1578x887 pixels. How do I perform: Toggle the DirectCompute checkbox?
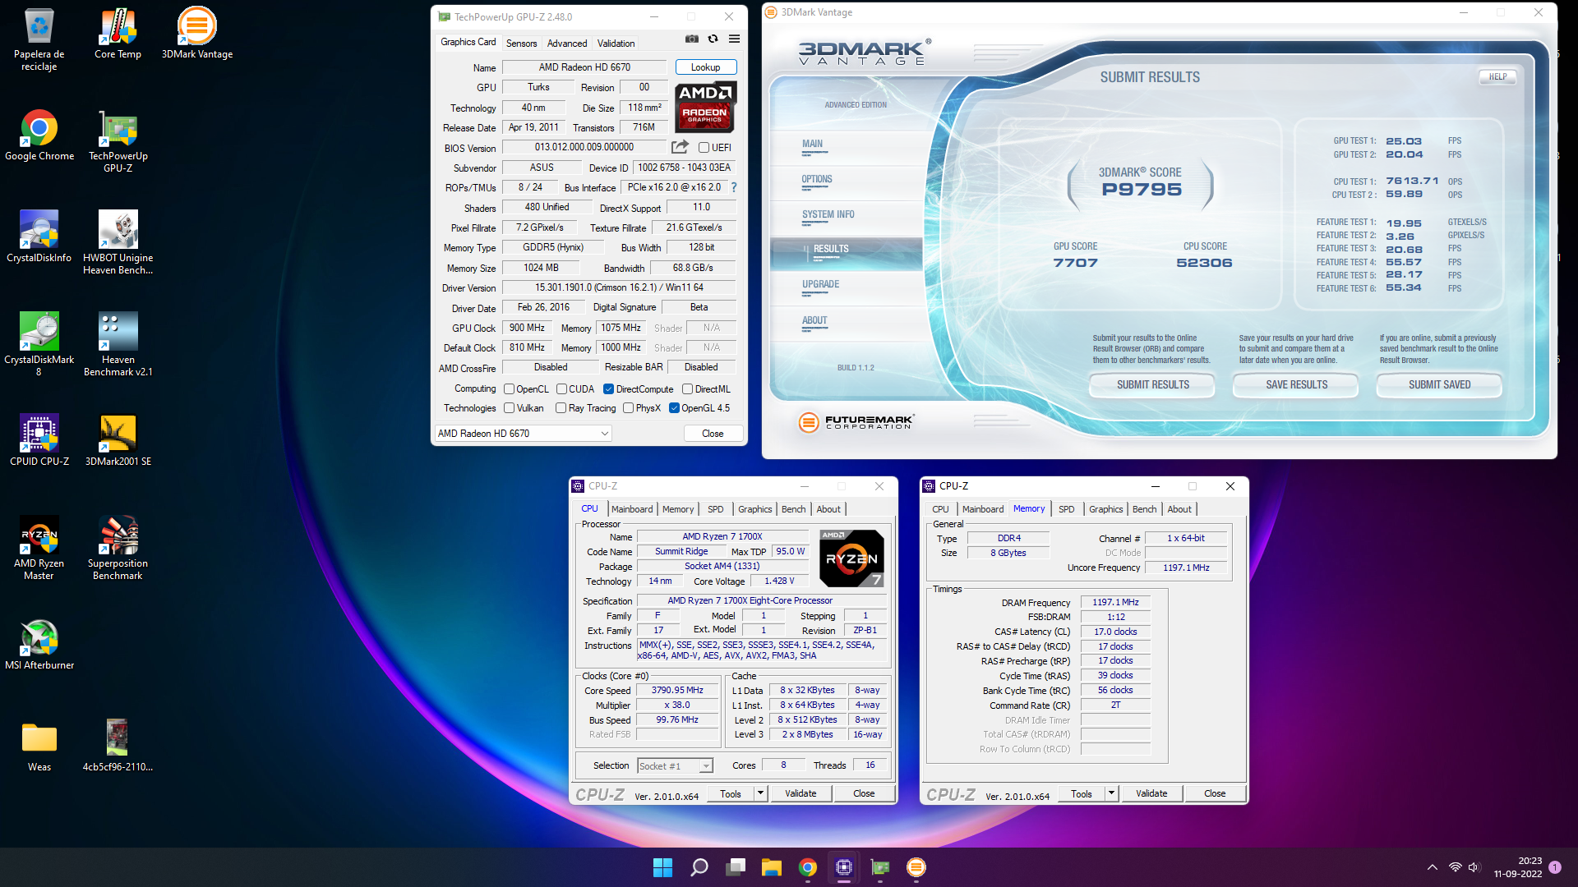pyautogui.click(x=609, y=389)
